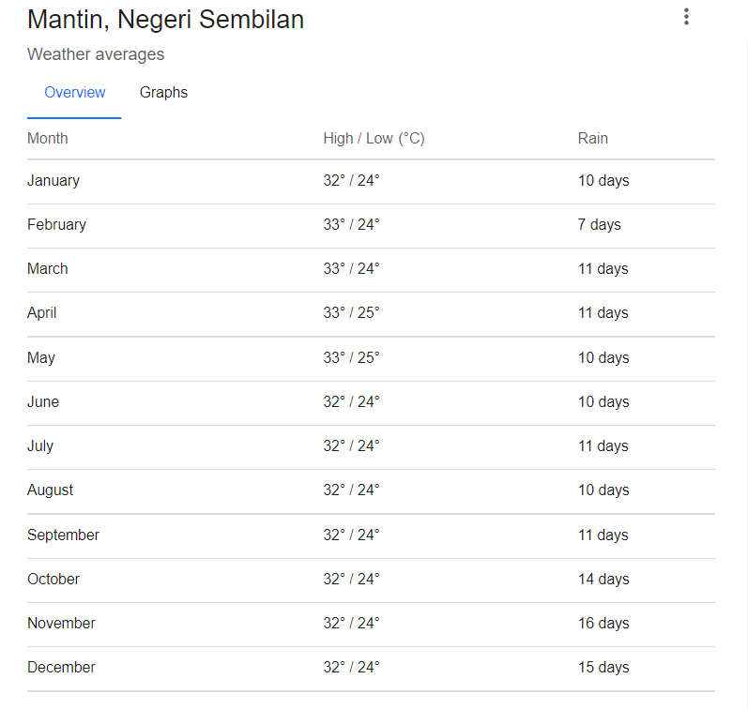The image size is (748, 709).
Task: Open the three-dot more options menu
Action: pyautogui.click(x=686, y=17)
